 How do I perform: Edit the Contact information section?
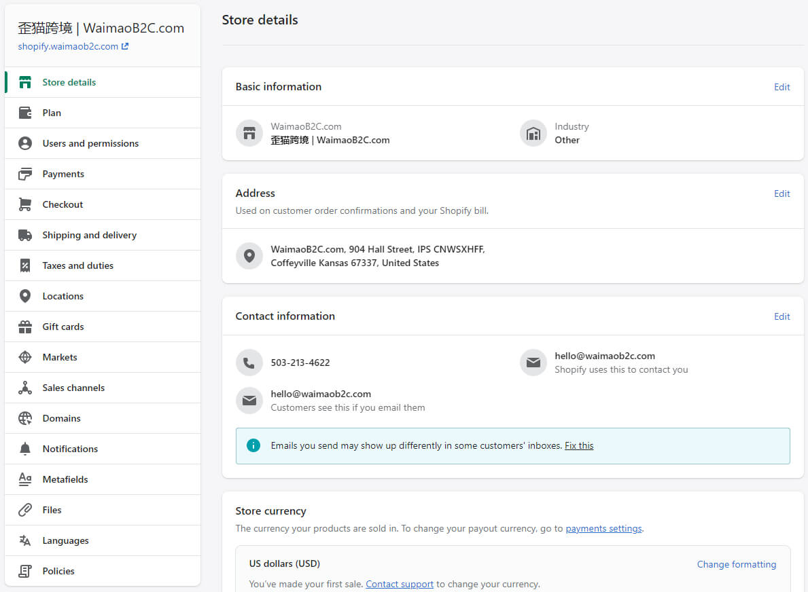(x=781, y=316)
